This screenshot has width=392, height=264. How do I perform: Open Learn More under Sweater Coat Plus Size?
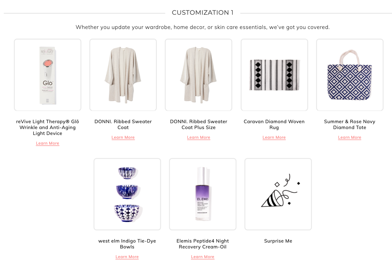click(199, 137)
